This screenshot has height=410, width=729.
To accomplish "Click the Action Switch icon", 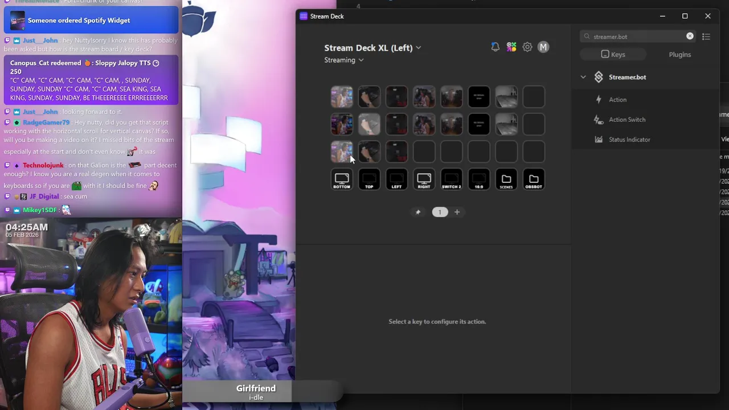I will (x=599, y=120).
